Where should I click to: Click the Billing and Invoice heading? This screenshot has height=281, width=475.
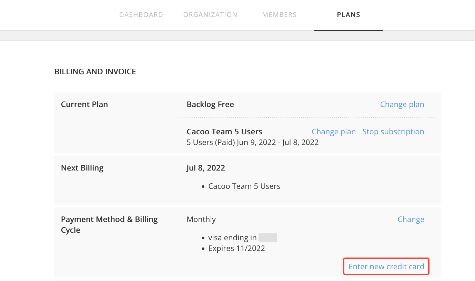coord(95,71)
